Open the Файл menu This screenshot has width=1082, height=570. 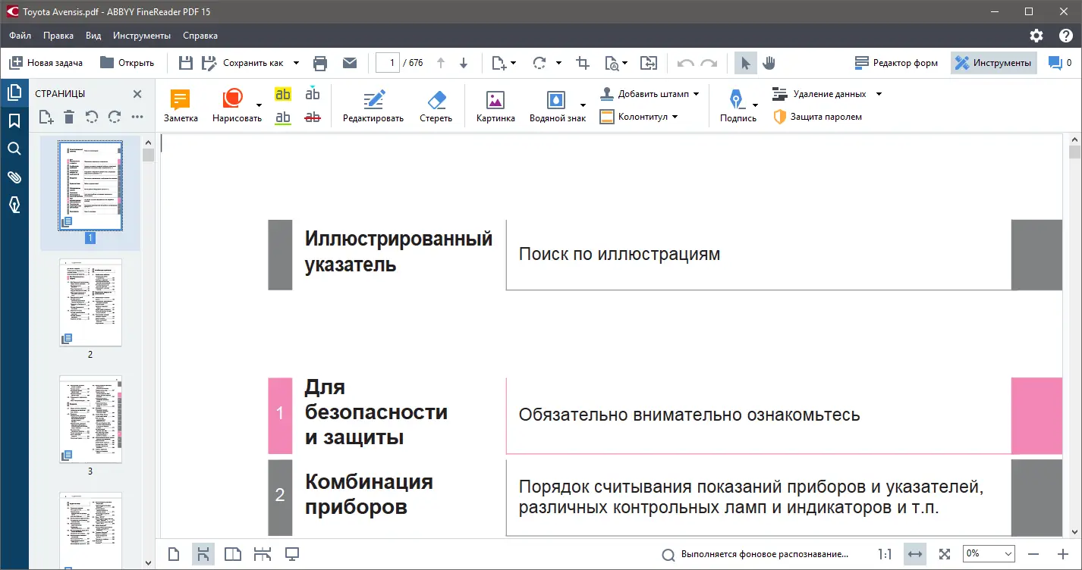[x=19, y=35]
